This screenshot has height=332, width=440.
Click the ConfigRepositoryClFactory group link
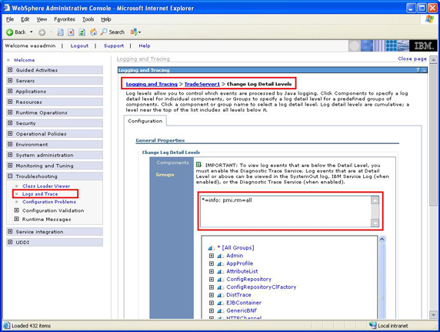262,287
